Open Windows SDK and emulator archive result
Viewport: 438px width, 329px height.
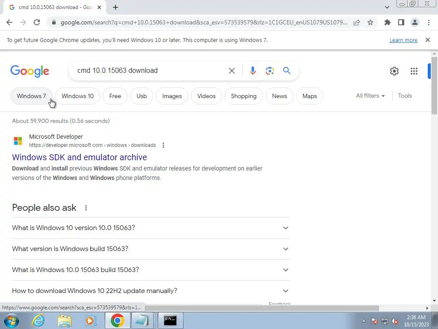[79, 157]
